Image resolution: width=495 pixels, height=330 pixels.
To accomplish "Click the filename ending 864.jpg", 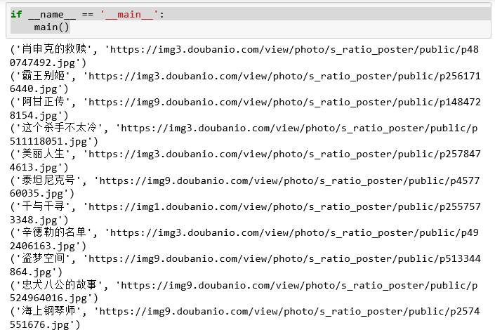I will (x=30, y=272).
